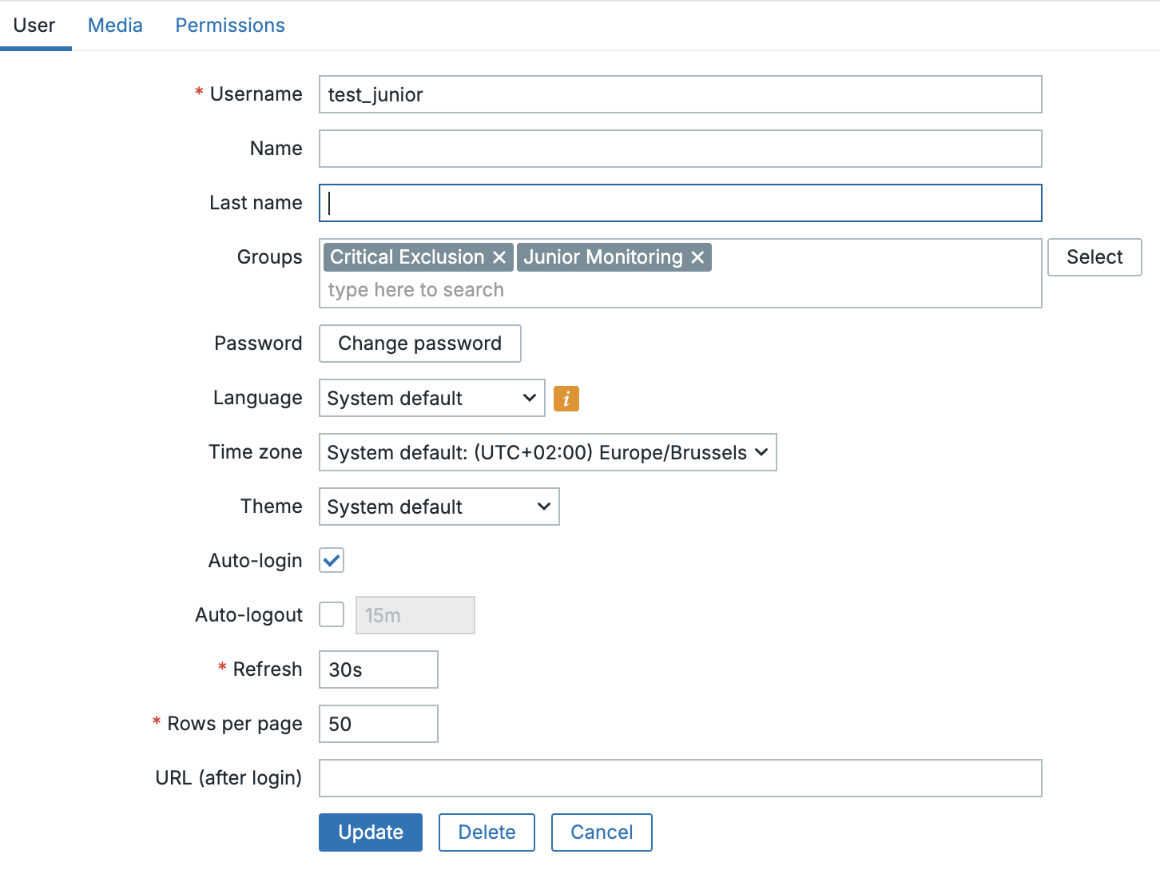Open the Theme dropdown

pos(438,507)
